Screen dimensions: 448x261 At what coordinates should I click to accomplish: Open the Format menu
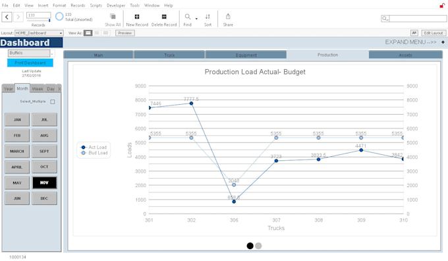pos(59,5)
